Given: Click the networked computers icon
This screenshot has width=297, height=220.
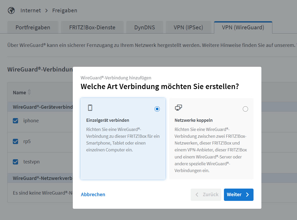Looking at the screenshot, I should [178, 108].
